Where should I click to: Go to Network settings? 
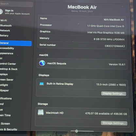click(x=5, y=31)
